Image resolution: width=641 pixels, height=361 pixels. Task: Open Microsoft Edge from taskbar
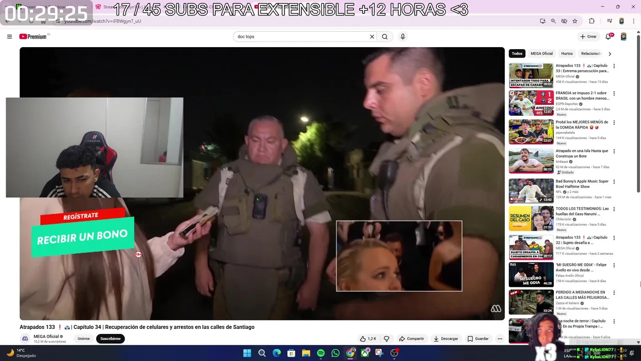coord(276,353)
